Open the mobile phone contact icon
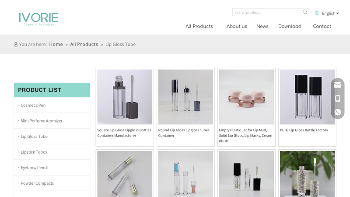This screenshot has height=197, width=350. (337, 98)
